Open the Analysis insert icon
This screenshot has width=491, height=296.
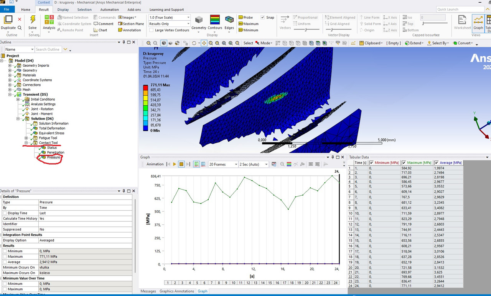(49, 20)
